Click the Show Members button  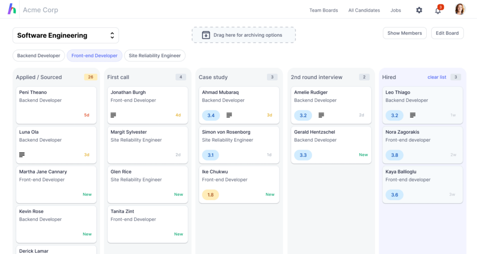[x=404, y=33]
